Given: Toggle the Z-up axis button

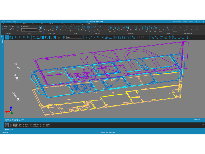Looking at the screenshot, I should pos(162,37).
